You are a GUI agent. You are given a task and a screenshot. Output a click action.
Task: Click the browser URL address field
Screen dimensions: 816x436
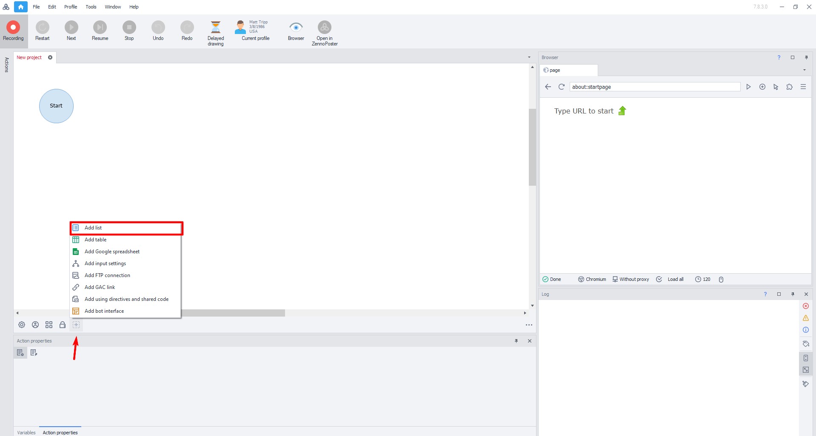pos(654,87)
